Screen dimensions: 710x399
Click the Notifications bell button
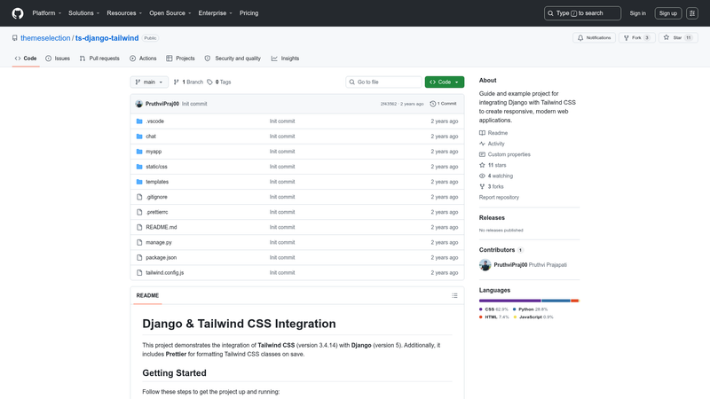pos(594,38)
